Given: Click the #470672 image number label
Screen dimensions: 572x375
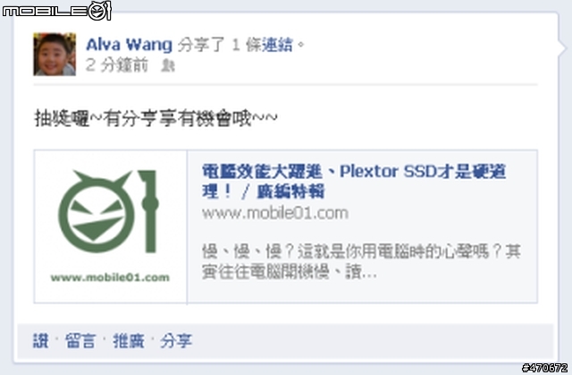Looking at the screenshot, I should [544, 367].
